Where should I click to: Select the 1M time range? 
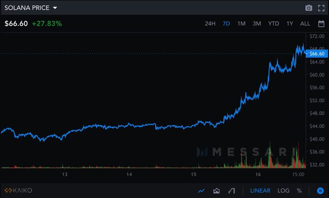(242, 24)
